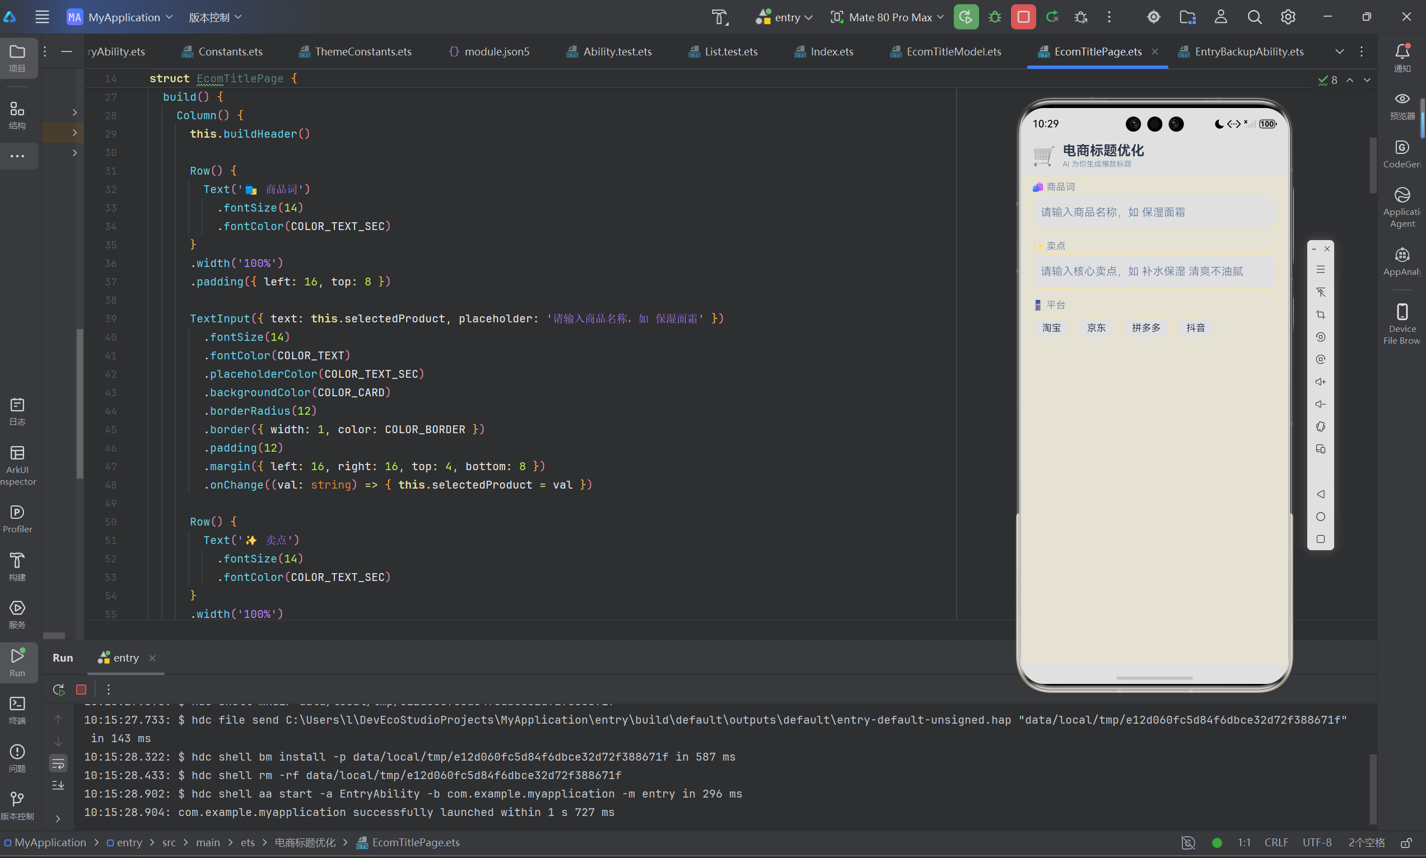This screenshot has width=1426, height=858.
Task: Switch to the EntryBackupAbility.ets tab
Action: point(1241,51)
